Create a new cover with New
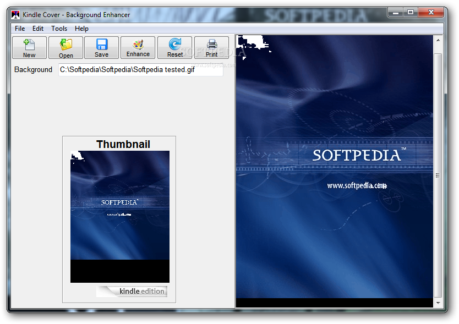 tap(29, 47)
